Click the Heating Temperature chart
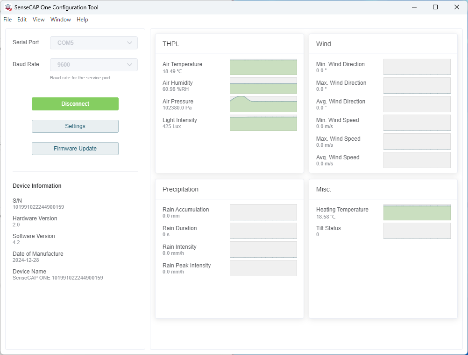The width and height of the screenshot is (468, 355). (417, 212)
